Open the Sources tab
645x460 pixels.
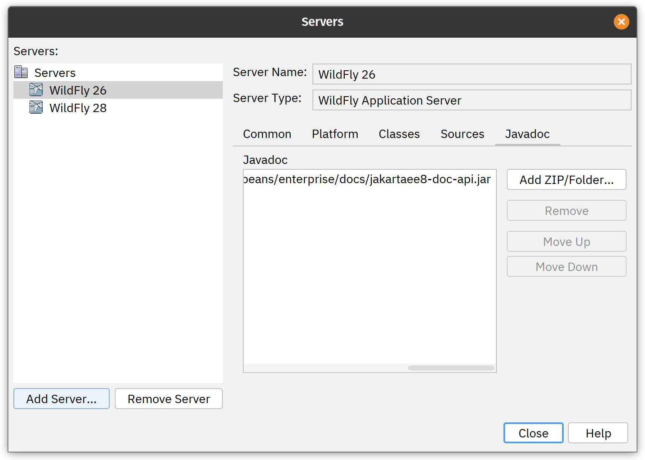[462, 134]
